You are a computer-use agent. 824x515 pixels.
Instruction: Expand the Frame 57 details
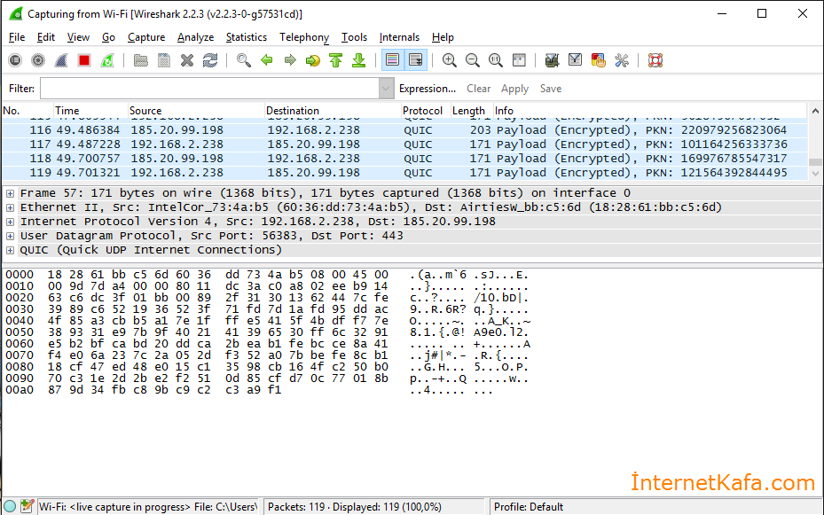[x=10, y=194]
